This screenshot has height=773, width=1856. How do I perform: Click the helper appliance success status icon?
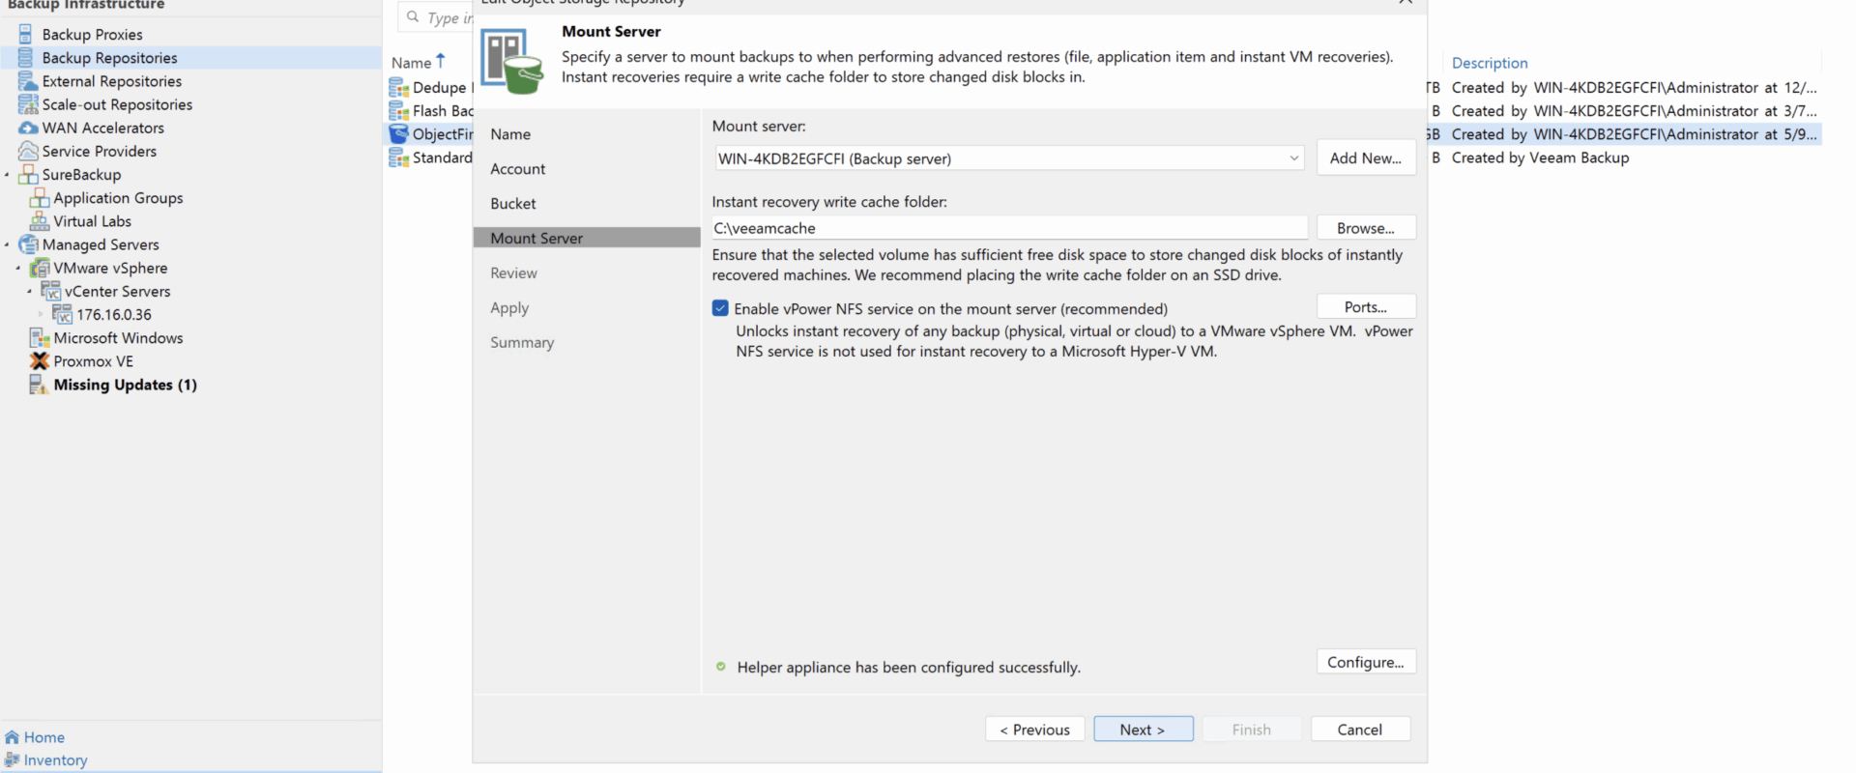(720, 667)
